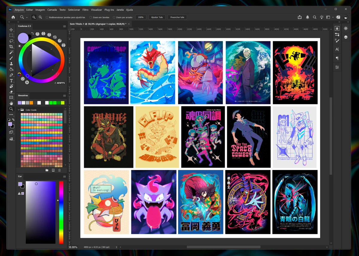Image resolution: width=359 pixels, height=256 pixels.
Task: Choose Zoom In mode in options bar
Action: coord(34,17)
